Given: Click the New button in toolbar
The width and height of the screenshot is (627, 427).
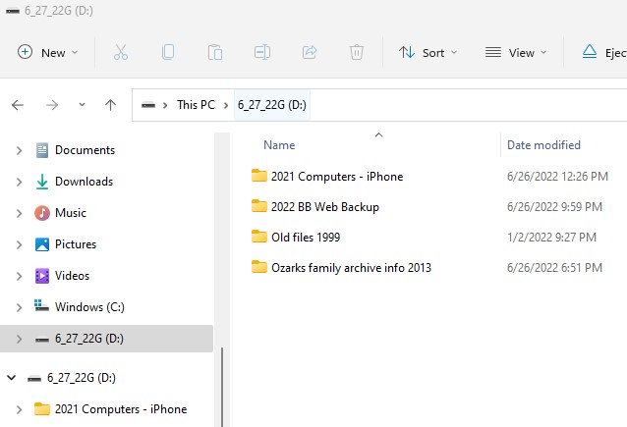Looking at the screenshot, I should (47, 52).
